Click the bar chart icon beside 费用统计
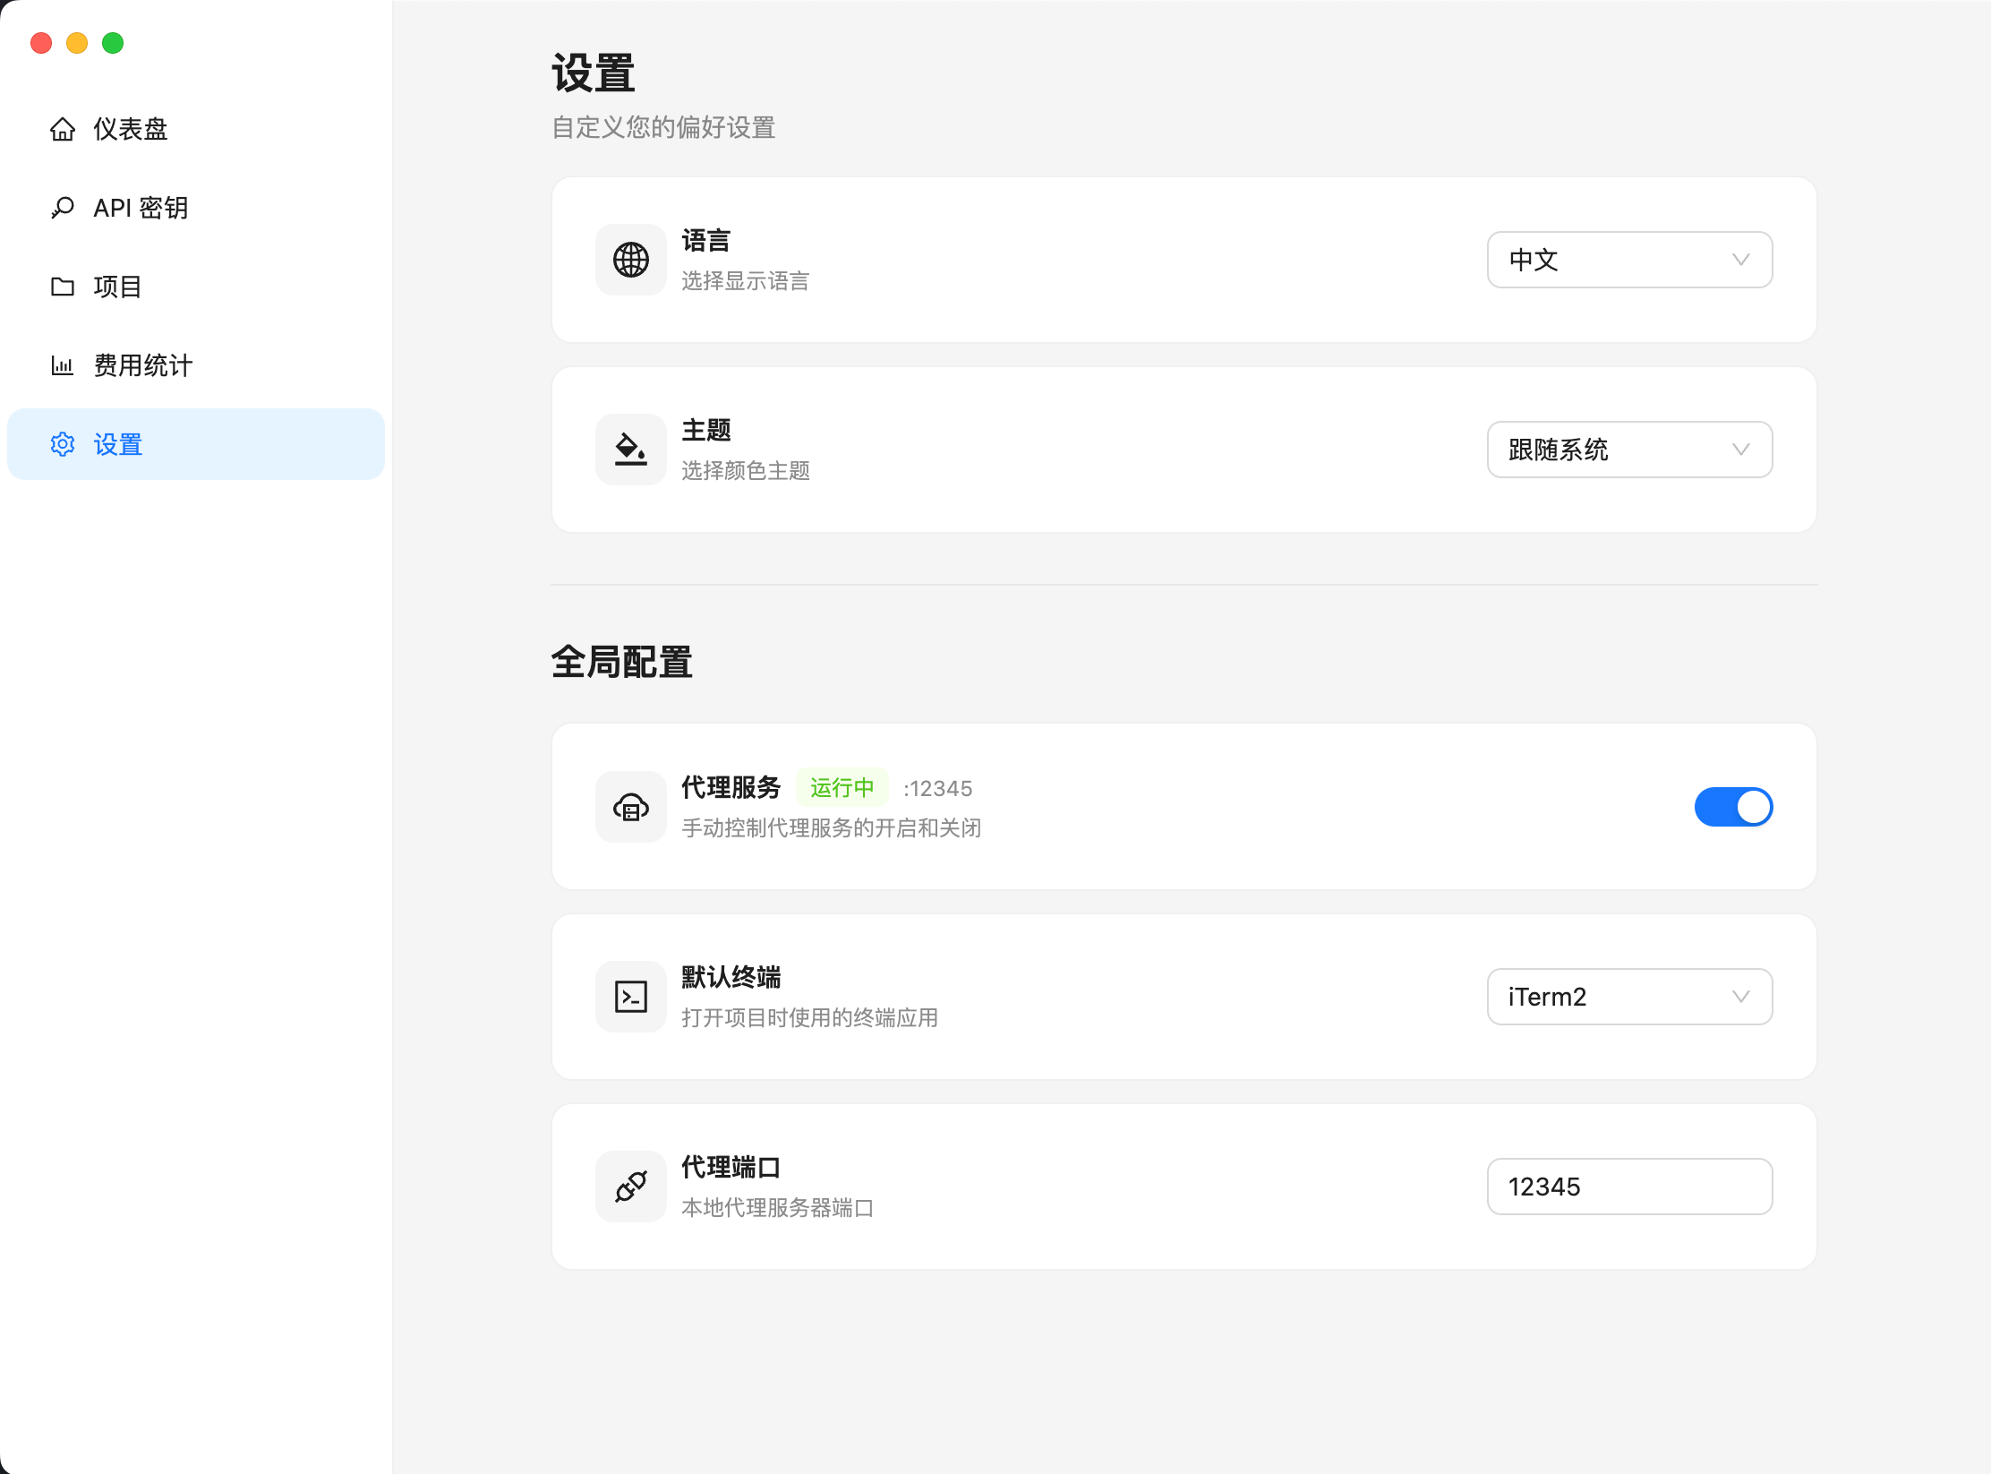The image size is (1991, 1474). coord(63,365)
